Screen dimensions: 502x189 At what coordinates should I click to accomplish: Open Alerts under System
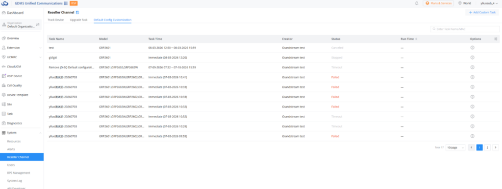point(11,149)
